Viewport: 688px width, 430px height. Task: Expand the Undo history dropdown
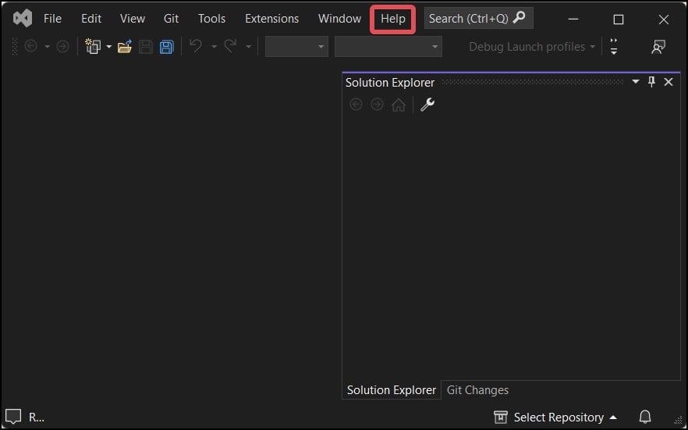[x=214, y=47]
